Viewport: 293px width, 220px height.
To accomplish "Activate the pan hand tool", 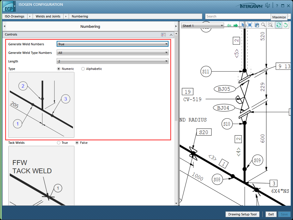I will point(257,25).
